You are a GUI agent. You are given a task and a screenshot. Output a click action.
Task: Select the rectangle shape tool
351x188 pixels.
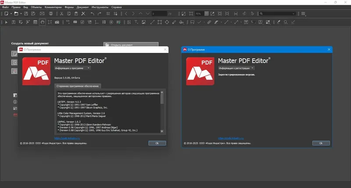160,22
